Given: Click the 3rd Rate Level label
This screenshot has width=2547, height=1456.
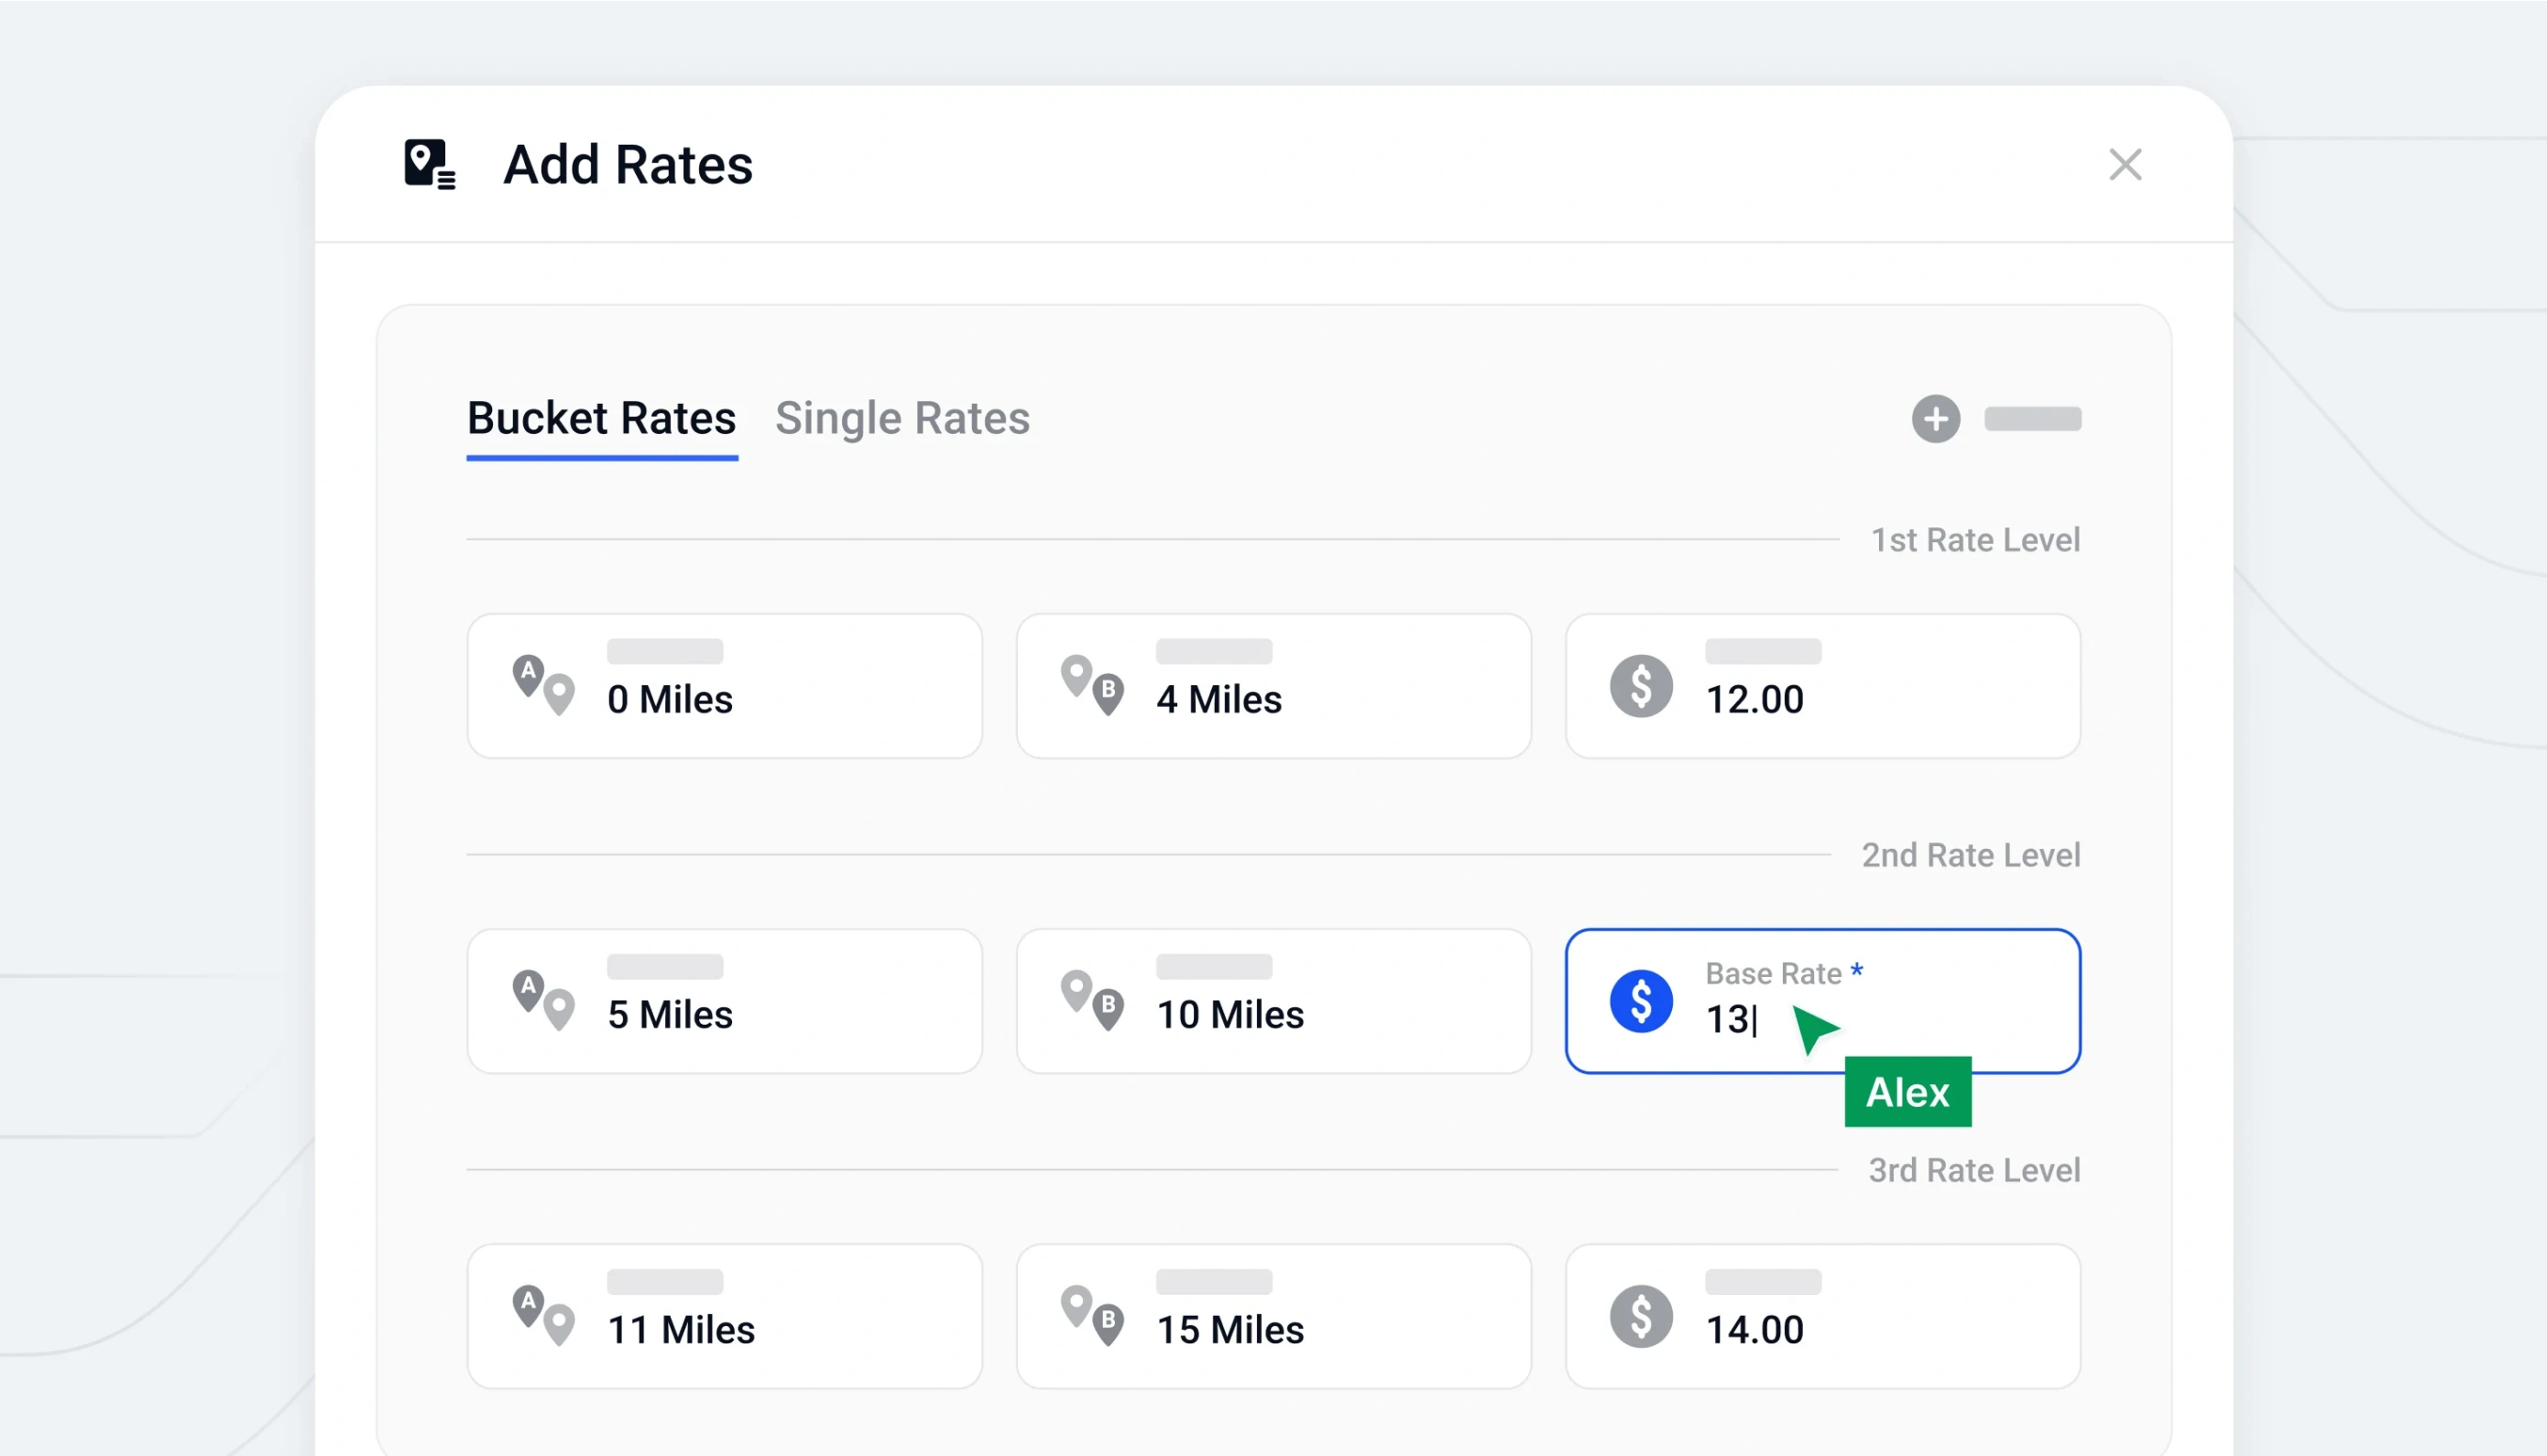Looking at the screenshot, I should point(1973,1170).
